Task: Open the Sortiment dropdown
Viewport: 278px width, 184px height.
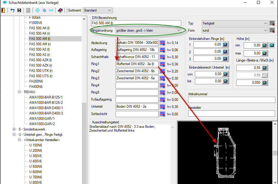Action: [x=97, y=10]
